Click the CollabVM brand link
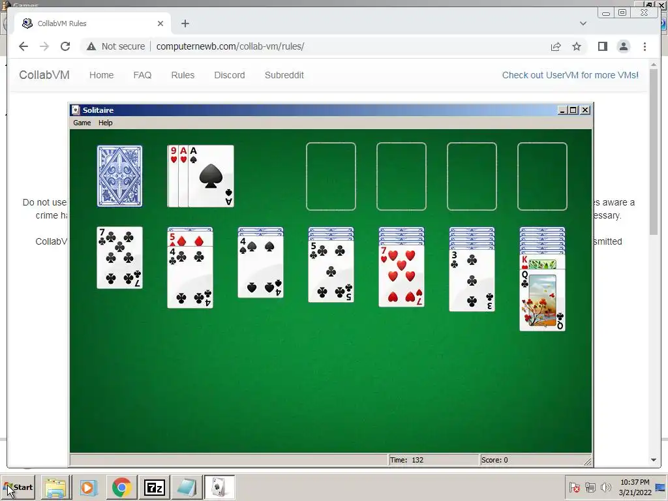 click(44, 75)
